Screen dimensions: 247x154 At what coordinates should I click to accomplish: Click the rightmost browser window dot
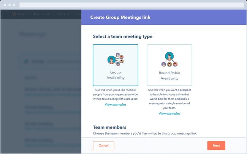pyautogui.click(x=14, y=5)
